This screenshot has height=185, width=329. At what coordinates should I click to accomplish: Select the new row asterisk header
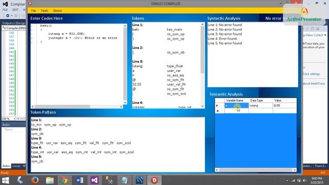point(220,111)
